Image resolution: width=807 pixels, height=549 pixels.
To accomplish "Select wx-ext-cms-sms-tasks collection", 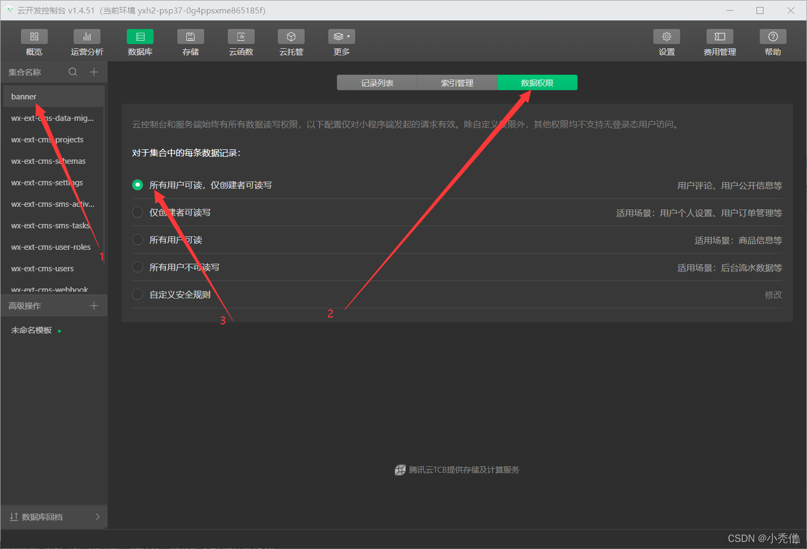I will pyautogui.click(x=53, y=226).
